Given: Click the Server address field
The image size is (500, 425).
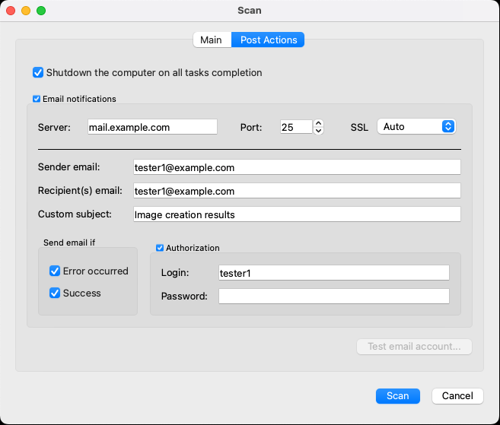Looking at the screenshot, I should (x=152, y=127).
